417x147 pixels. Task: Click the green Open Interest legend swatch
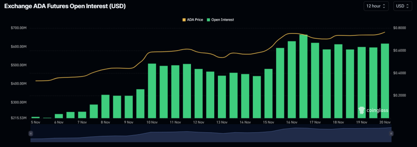click(x=209, y=20)
